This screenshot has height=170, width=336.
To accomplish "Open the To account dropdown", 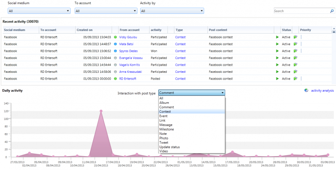I will (x=106, y=11).
